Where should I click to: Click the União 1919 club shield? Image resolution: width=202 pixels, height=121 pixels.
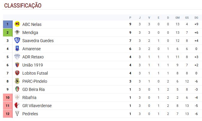(17, 65)
